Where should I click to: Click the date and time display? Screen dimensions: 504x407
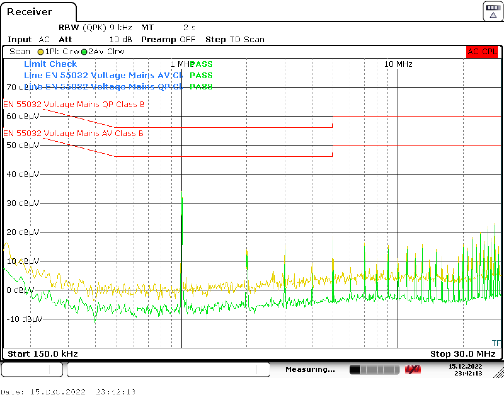click(465, 369)
